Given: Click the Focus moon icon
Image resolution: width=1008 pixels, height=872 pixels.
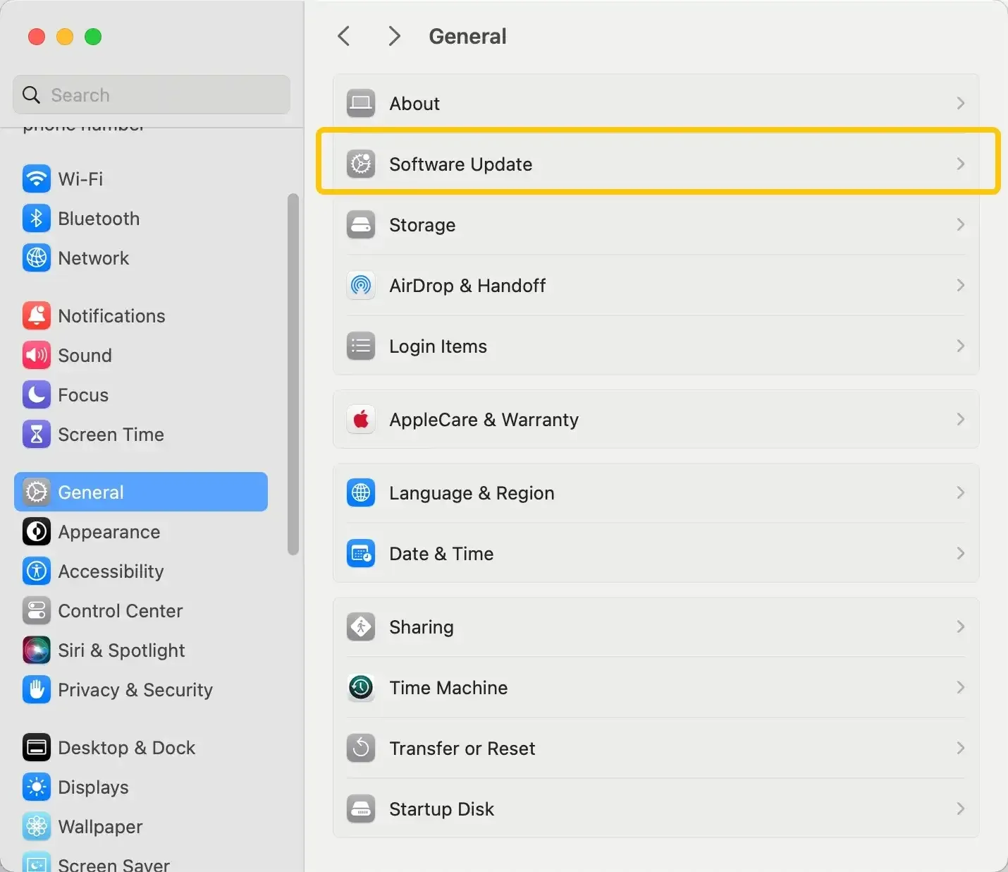Looking at the screenshot, I should coord(36,394).
